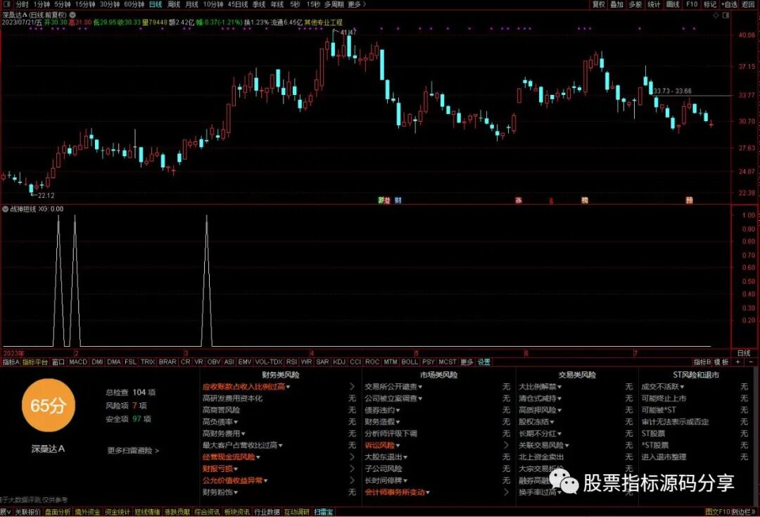
Task: Open the 互动调研 bottom tab
Action: point(297,511)
